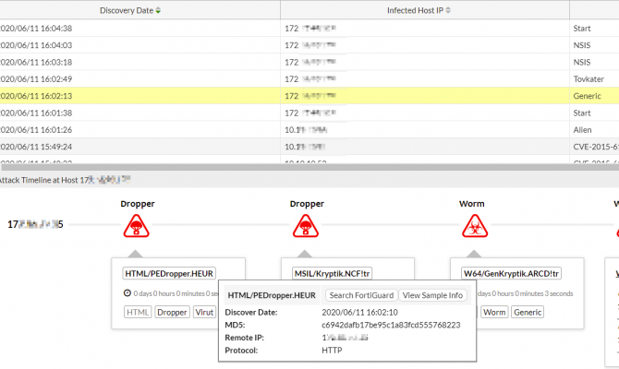Click the first Dropper parachute icon
The height and width of the screenshot is (369, 619).
point(136,226)
